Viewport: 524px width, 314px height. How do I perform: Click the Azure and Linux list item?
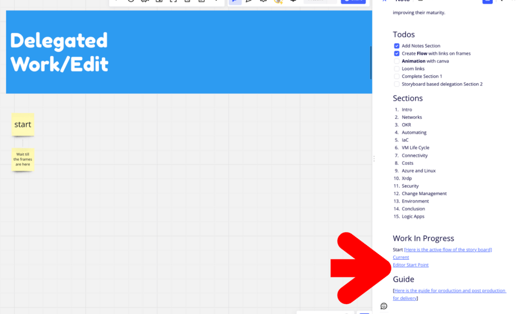click(418, 171)
